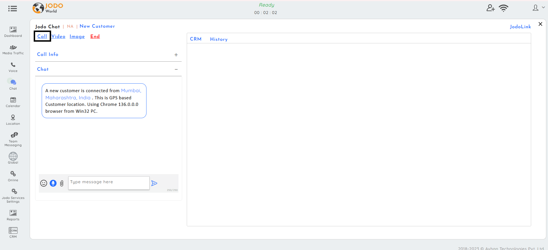548x250 pixels.
Task: Open Chat from the sidebar
Action: [13, 85]
